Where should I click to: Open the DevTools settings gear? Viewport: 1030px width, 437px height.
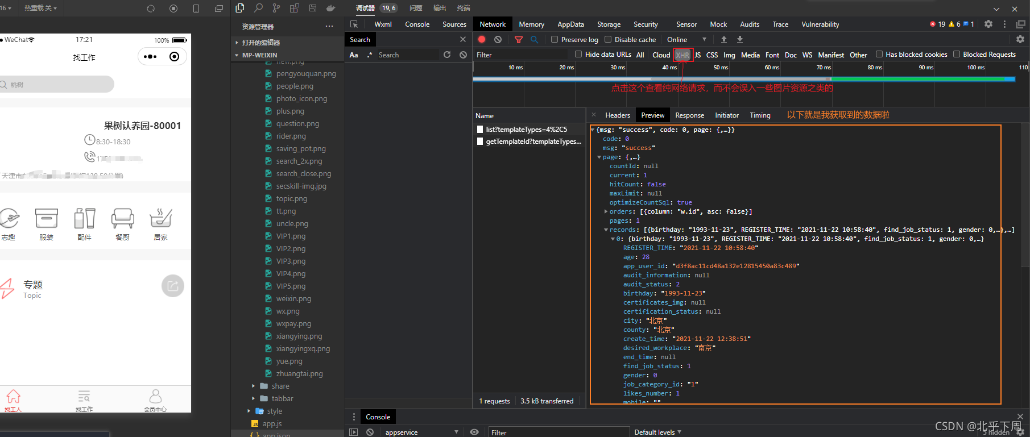click(x=988, y=24)
